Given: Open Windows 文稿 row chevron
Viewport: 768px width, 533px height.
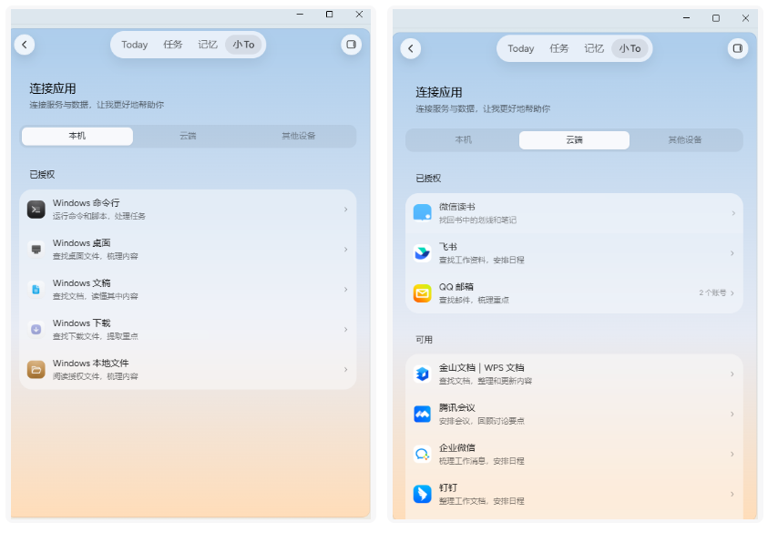Looking at the screenshot, I should [x=346, y=290].
